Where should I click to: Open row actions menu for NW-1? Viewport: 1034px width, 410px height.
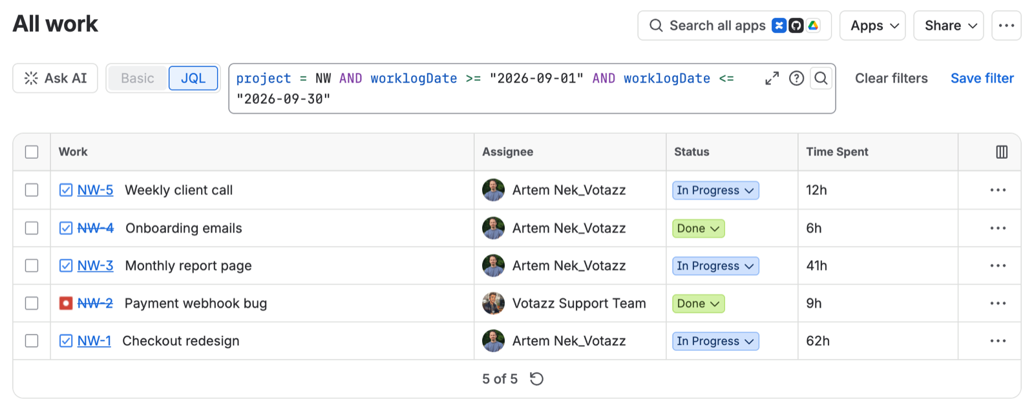(x=998, y=340)
